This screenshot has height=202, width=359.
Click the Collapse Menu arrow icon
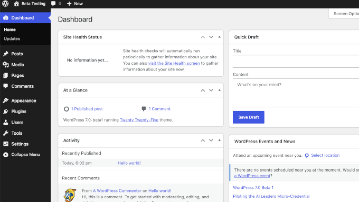point(6,155)
